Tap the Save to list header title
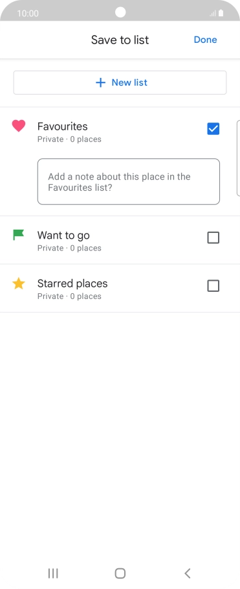 pos(120,40)
